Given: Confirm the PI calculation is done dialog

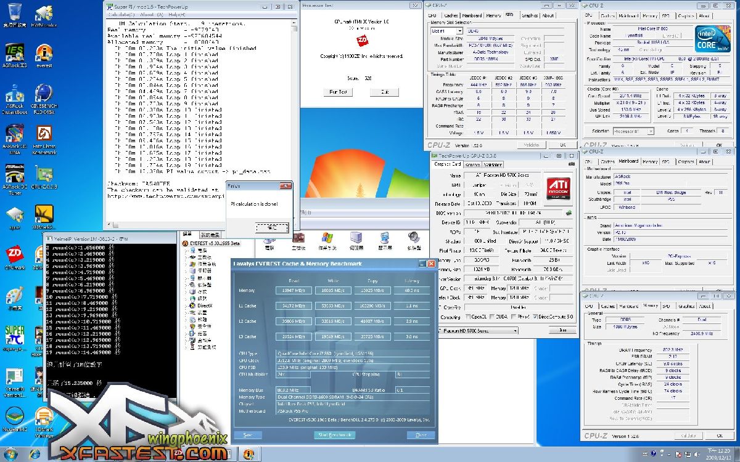Looking at the screenshot, I should pyautogui.click(x=272, y=227).
